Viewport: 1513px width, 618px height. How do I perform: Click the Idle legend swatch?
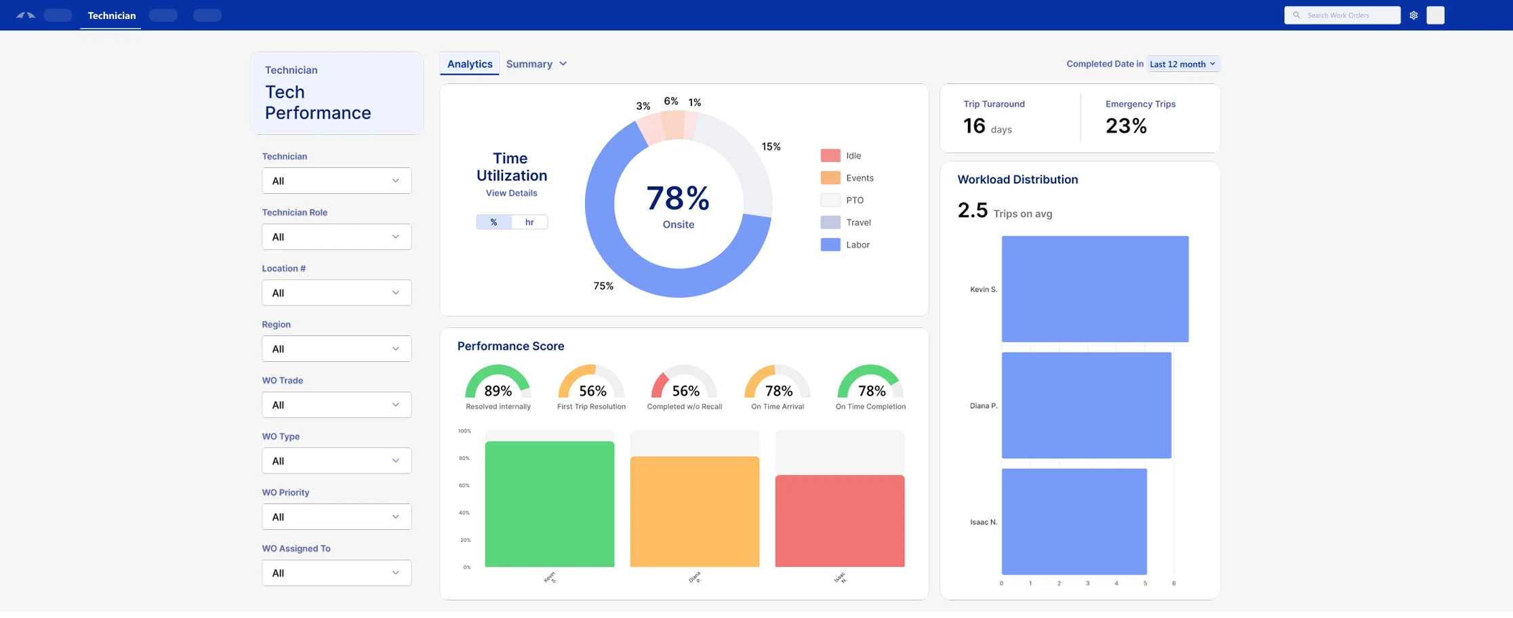click(830, 156)
